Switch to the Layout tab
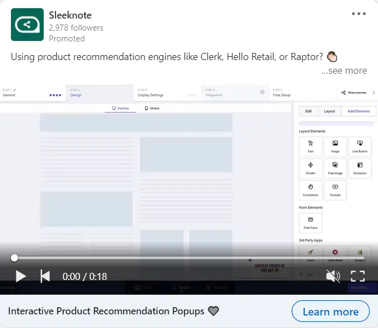The width and height of the screenshot is (378, 328). [x=329, y=111]
